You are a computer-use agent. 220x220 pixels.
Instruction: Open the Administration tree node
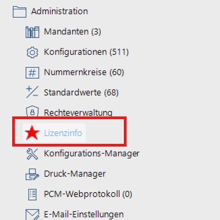click(59, 11)
